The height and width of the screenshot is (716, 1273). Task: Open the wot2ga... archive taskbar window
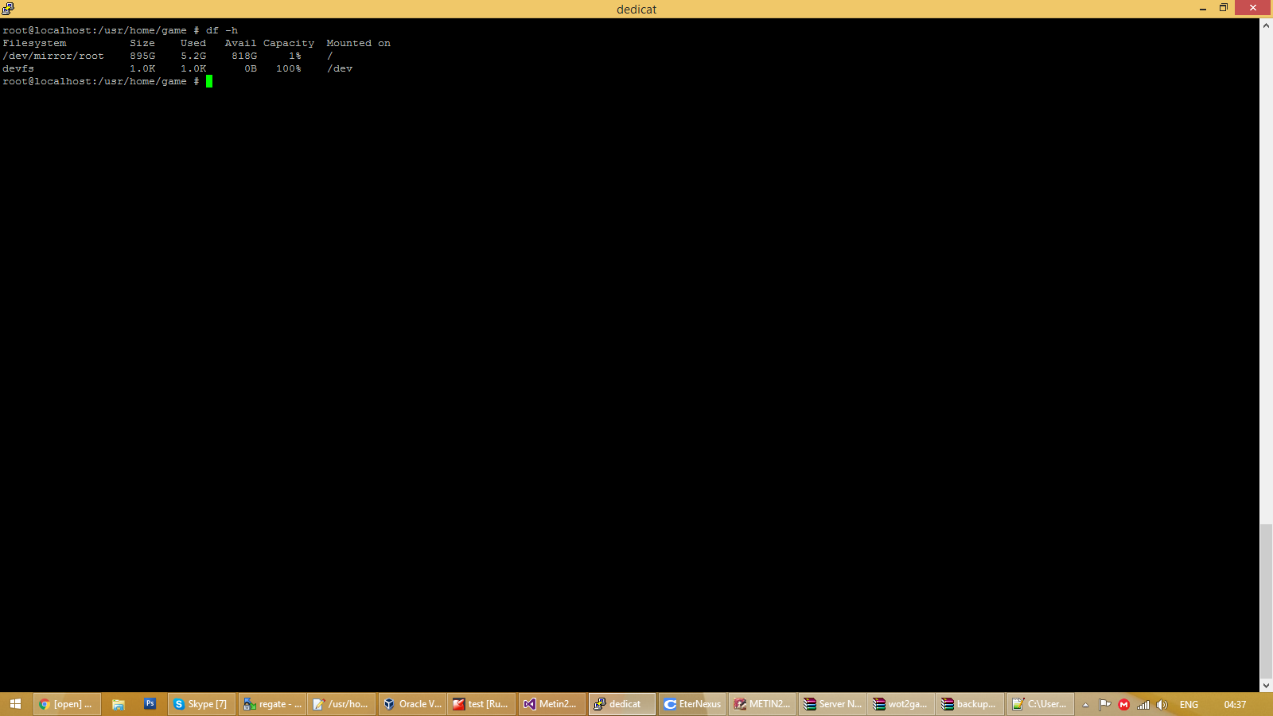coord(901,704)
